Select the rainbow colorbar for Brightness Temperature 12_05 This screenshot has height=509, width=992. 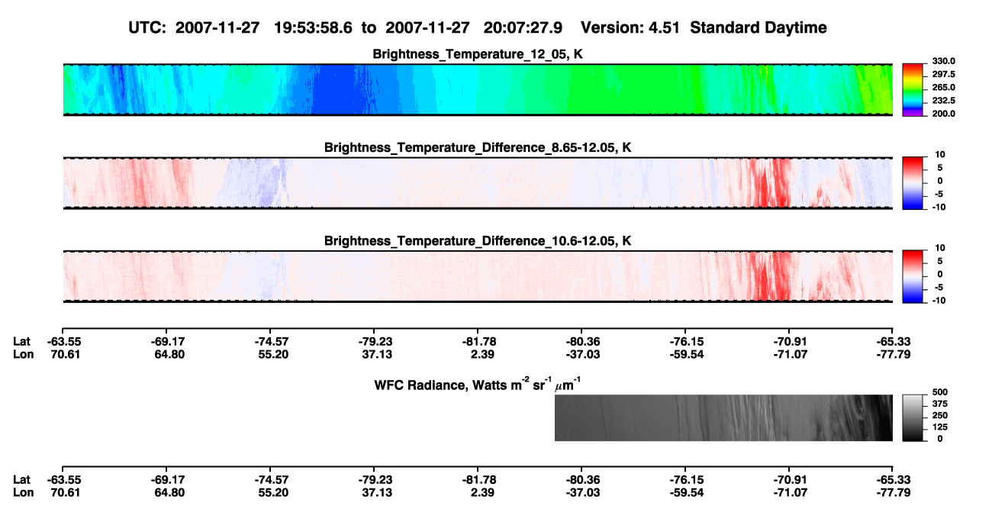913,90
